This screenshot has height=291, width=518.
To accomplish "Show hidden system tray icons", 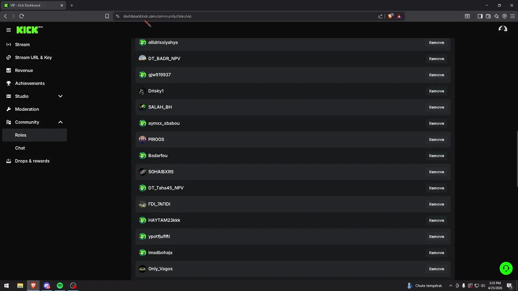I will coord(451,286).
